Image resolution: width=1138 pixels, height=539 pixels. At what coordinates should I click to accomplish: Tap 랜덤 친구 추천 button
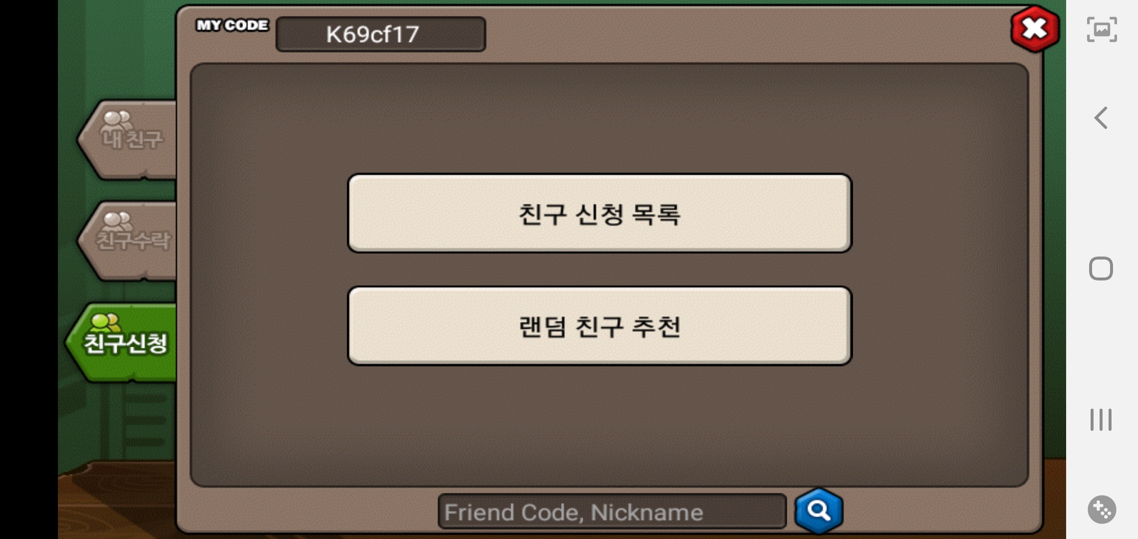599,326
